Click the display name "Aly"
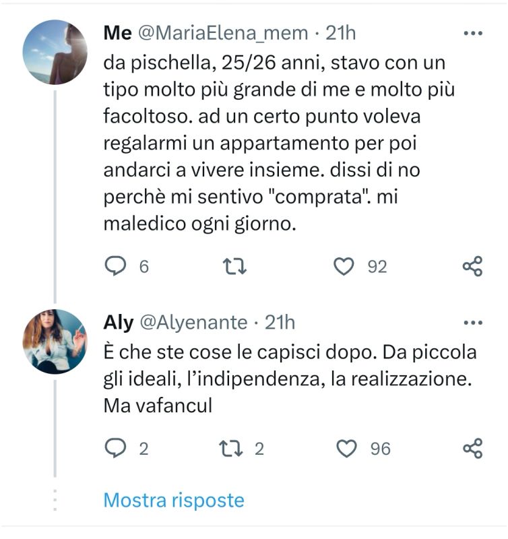The image size is (508, 539). click(x=118, y=323)
